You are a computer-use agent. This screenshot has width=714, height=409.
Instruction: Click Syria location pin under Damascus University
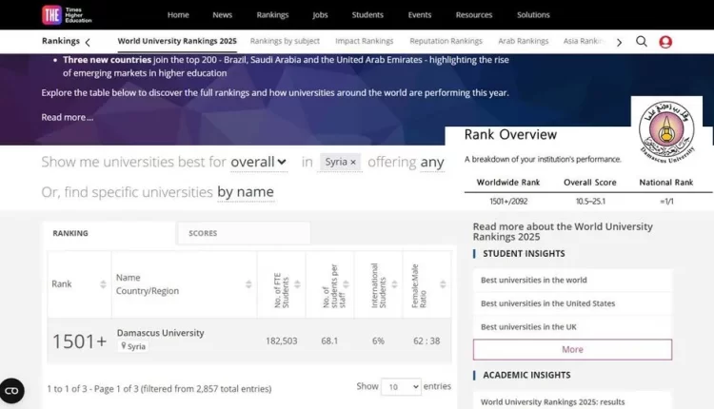[124, 346]
